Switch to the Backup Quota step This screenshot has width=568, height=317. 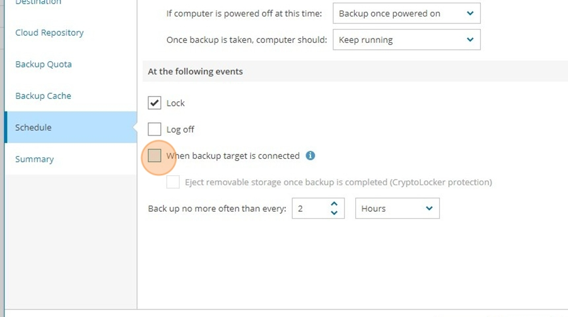[x=44, y=64]
